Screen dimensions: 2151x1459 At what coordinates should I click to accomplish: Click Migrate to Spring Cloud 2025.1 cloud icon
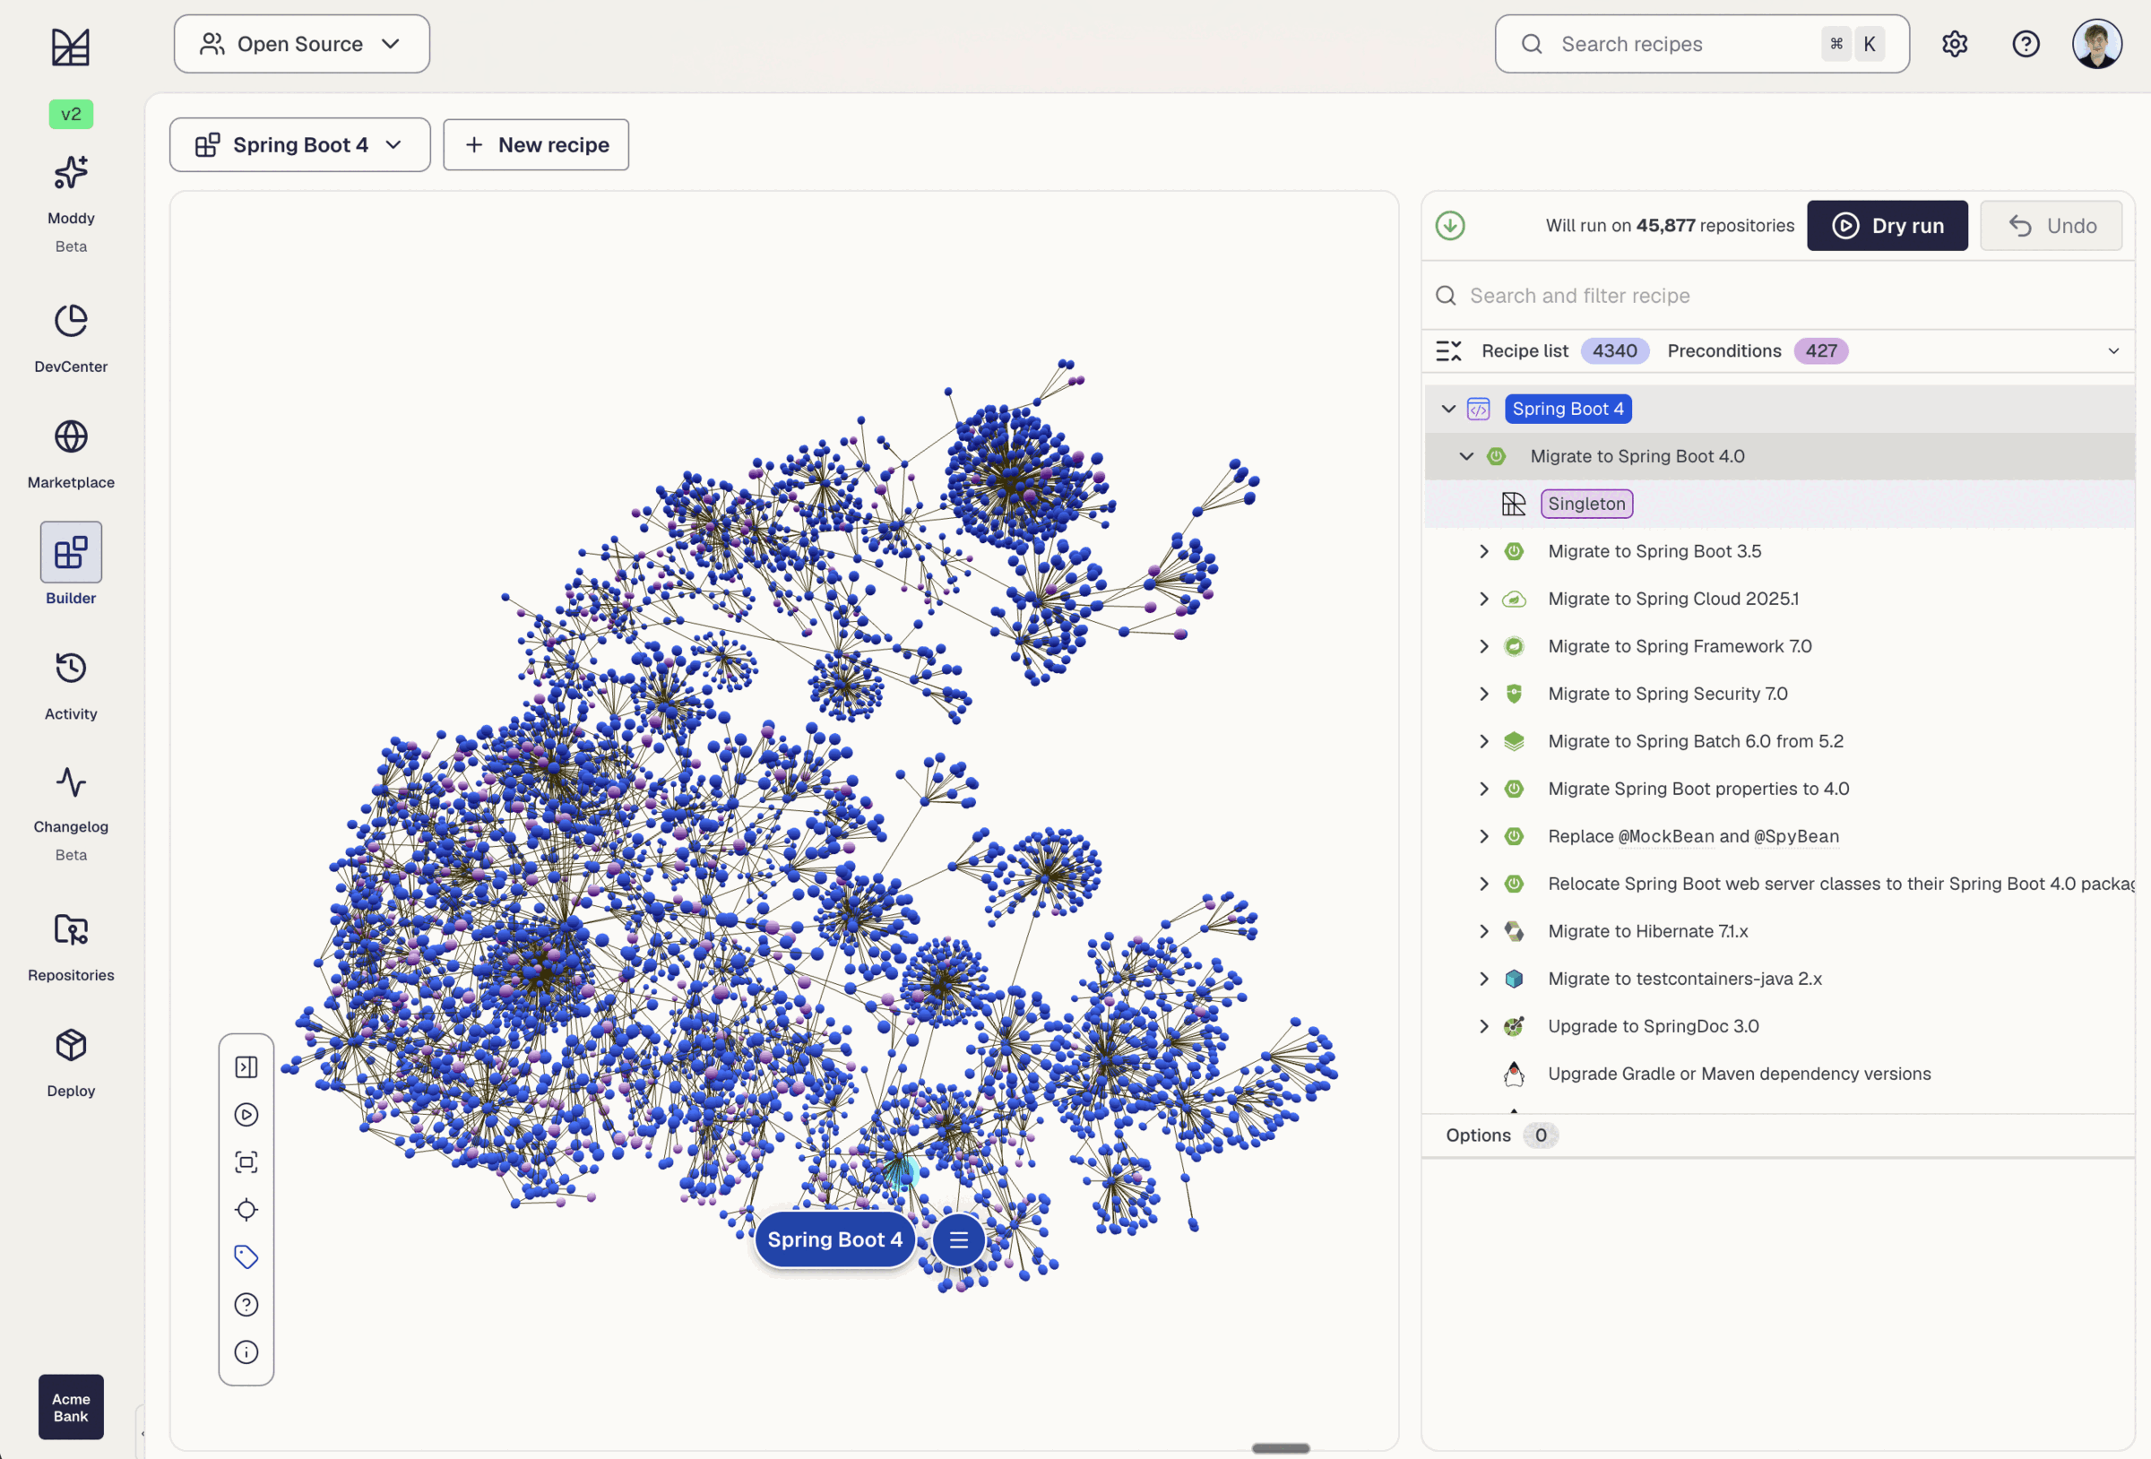click(x=1513, y=599)
